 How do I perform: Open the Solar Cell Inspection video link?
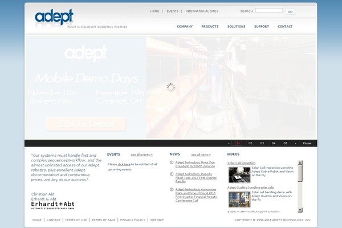coord(241,163)
